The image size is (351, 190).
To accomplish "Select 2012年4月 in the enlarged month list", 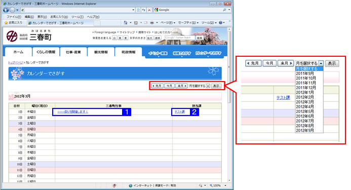I will pyautogui.click(x=305, y=106).
